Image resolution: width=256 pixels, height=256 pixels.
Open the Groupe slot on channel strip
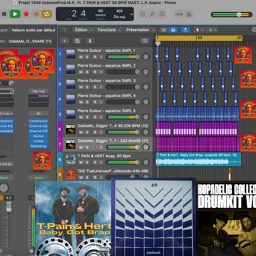pos(38,171)
